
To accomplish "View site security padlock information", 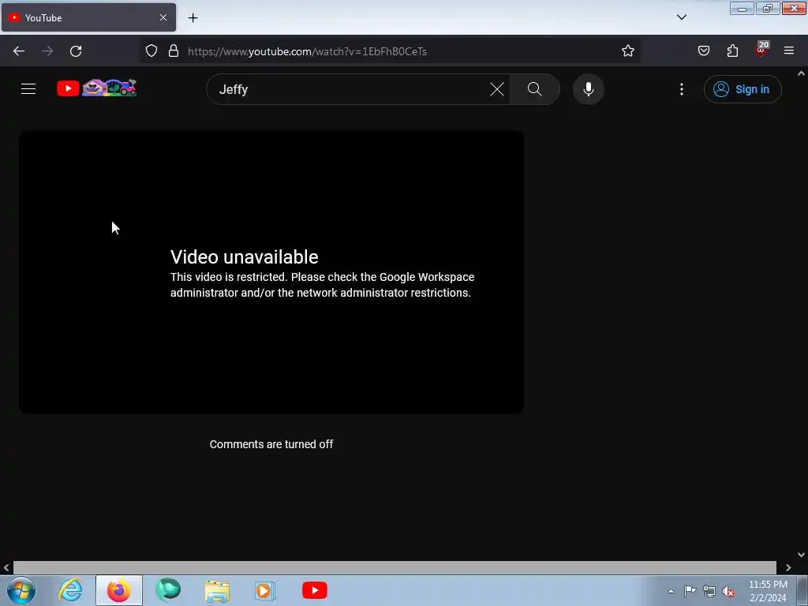I will tap(174, 51).
